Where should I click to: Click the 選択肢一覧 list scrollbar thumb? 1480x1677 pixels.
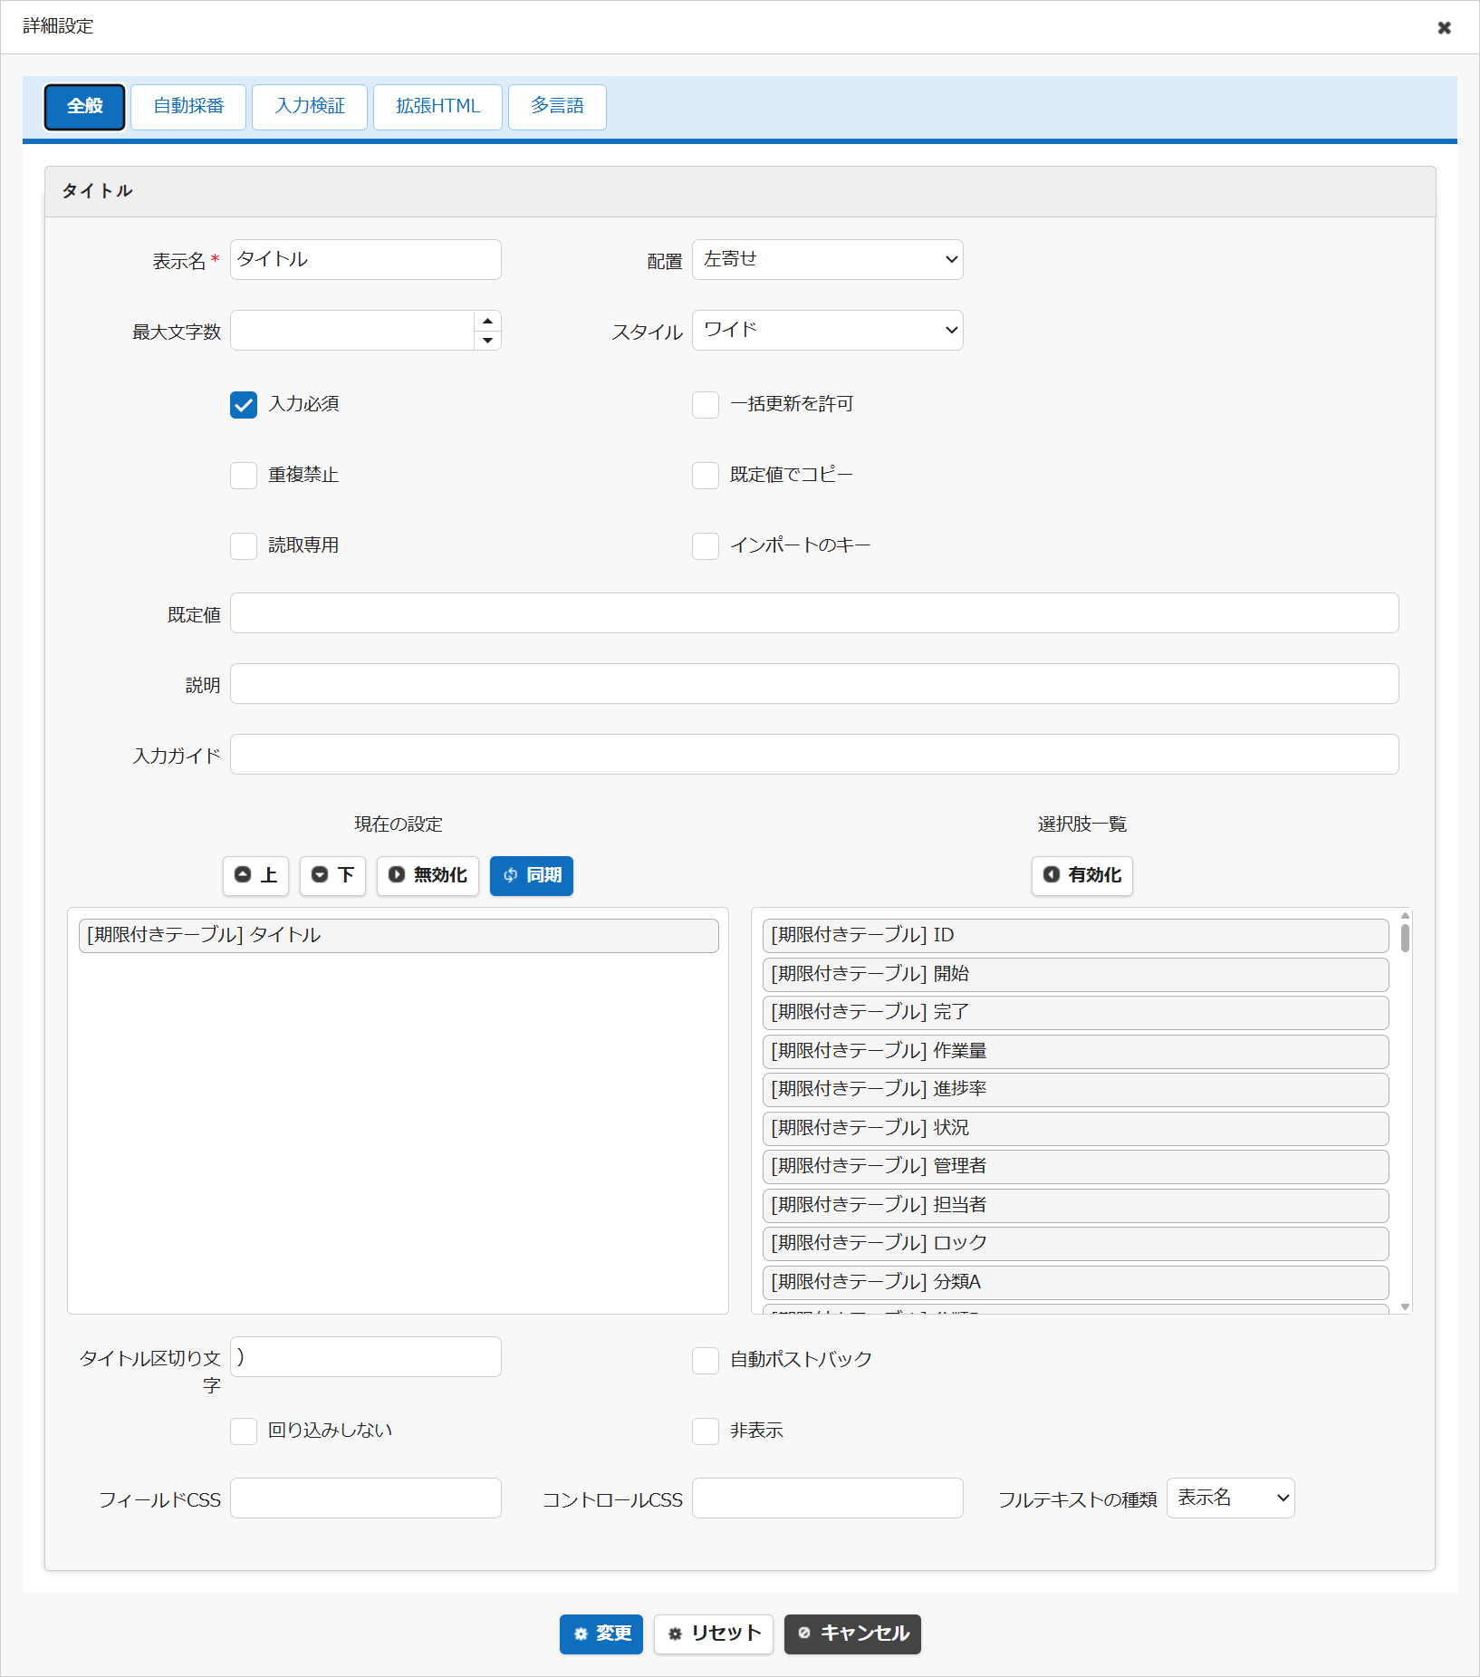(x=1405, y=938)
